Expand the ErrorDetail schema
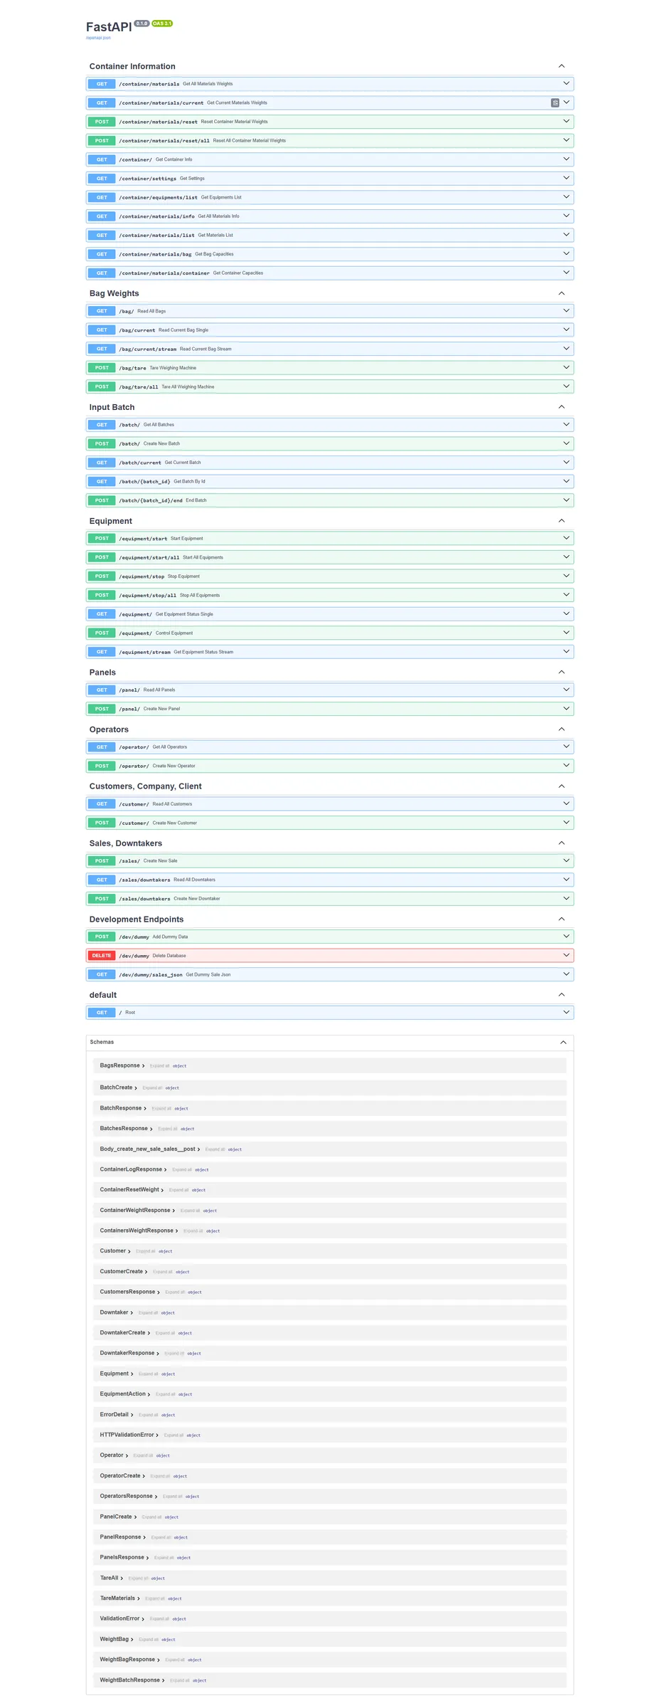The width and height of the screenshot is (660, 1708). (x=117, y=1414)
